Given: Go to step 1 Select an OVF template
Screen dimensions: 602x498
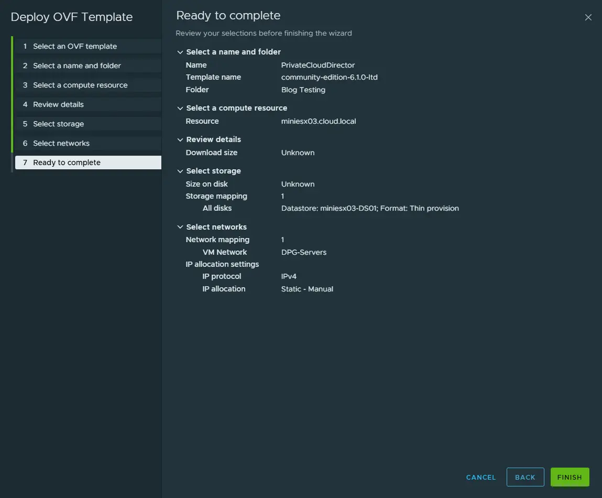Looking at the screenshot, I should tap(75, 46).
